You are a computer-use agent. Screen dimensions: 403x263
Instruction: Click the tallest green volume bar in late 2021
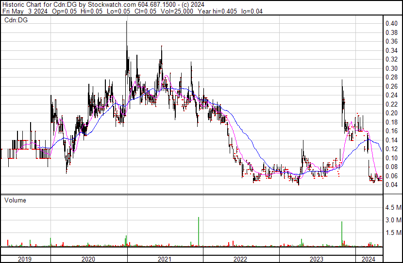[x=199, y=232]
